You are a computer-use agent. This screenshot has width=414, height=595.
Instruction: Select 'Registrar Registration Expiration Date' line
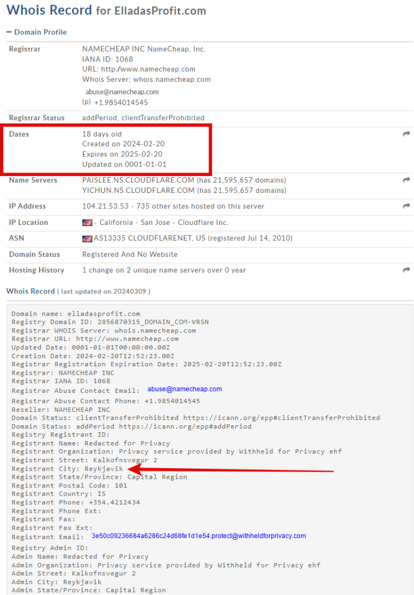pos(147,364)
